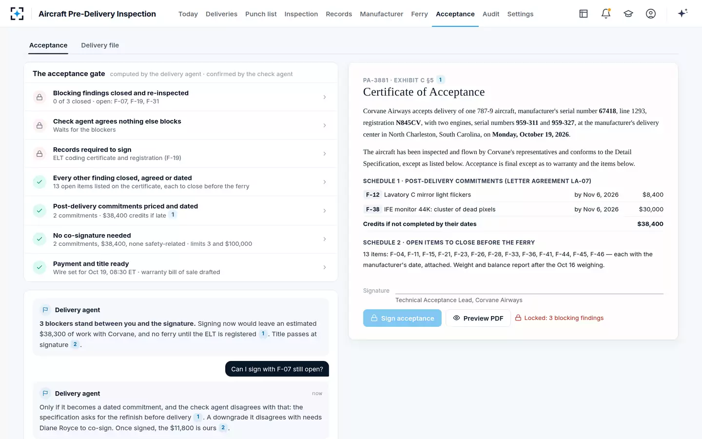Image resolution: width=702 pixels, height=439 pixels.
Task: Click checkmark on Payment and title ready row
Action: (39, 267)
